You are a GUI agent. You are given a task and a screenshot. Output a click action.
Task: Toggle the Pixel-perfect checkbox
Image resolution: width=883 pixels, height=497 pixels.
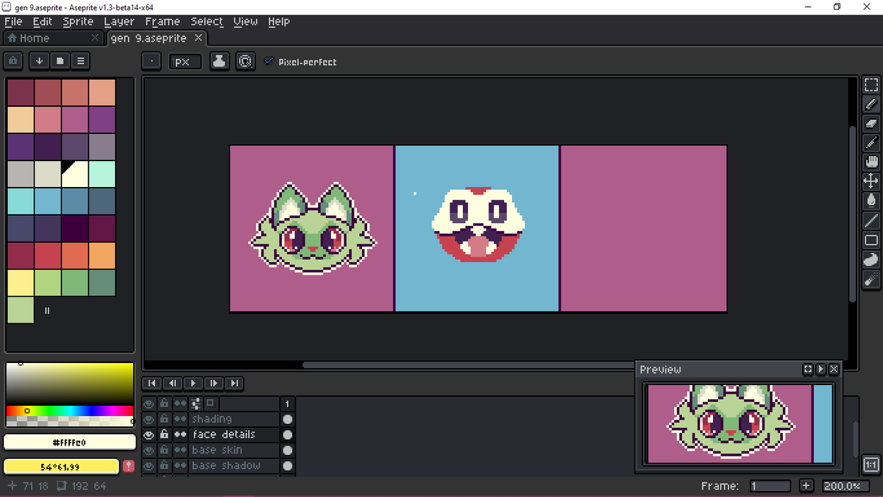269,62
